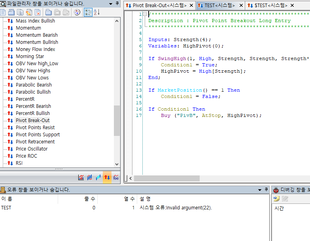Open Pivot Retracement in the file list
310x241 pixels.
[35, 142]
